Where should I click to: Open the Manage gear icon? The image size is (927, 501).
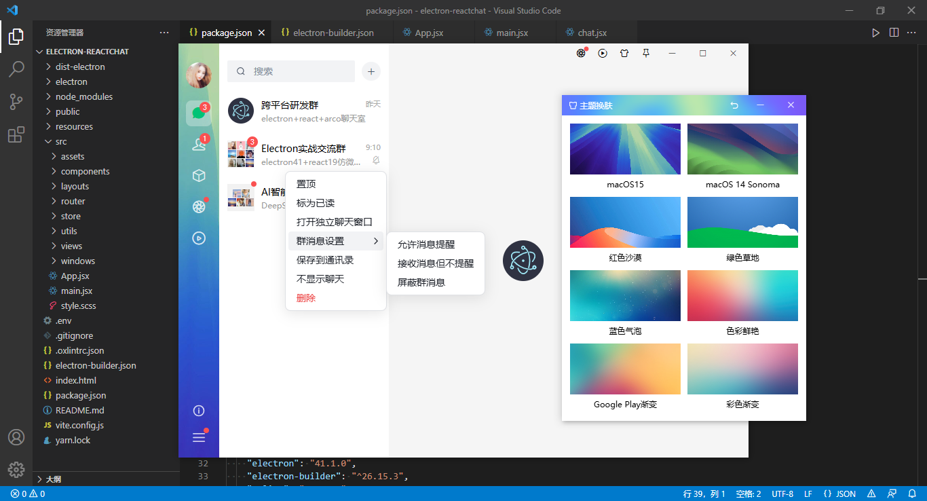16,470
